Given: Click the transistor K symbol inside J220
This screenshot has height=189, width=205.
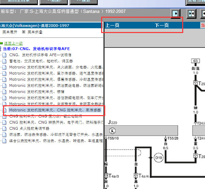Looking at the screenshot, I should tap(112, 131).
